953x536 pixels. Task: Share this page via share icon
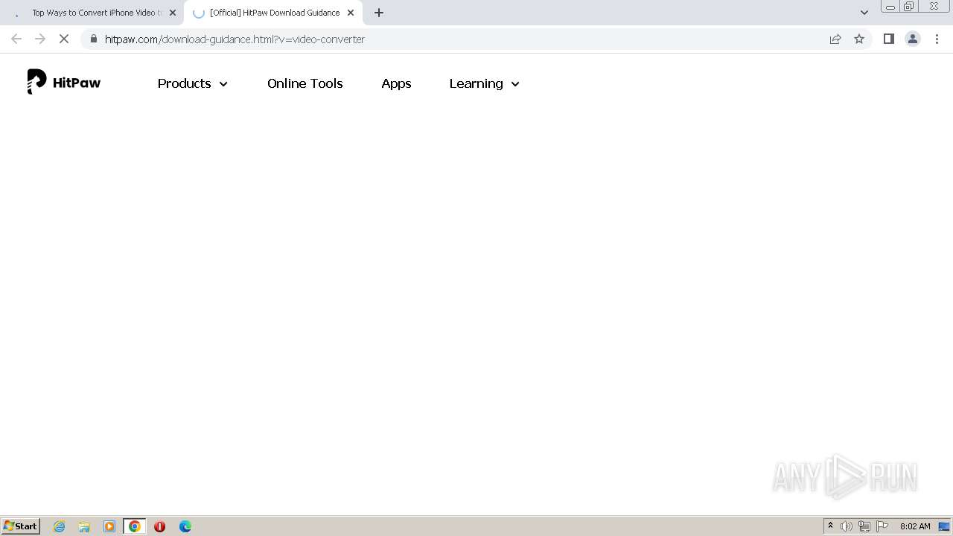(x=835, y=39)
